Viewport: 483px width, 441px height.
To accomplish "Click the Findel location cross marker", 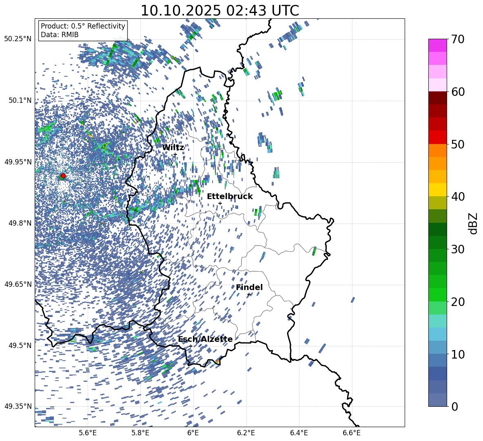I will [249, 295].
